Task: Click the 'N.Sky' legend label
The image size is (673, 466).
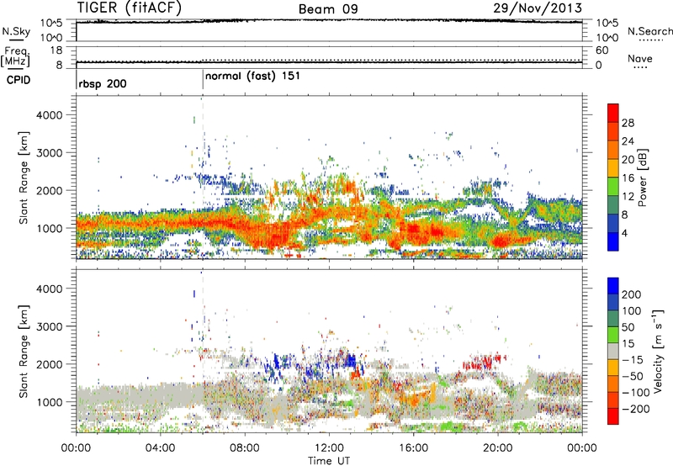Action: 16,31
